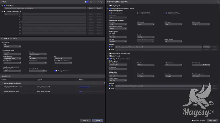
Task: Click the Start timecode field
Action: 38,58
